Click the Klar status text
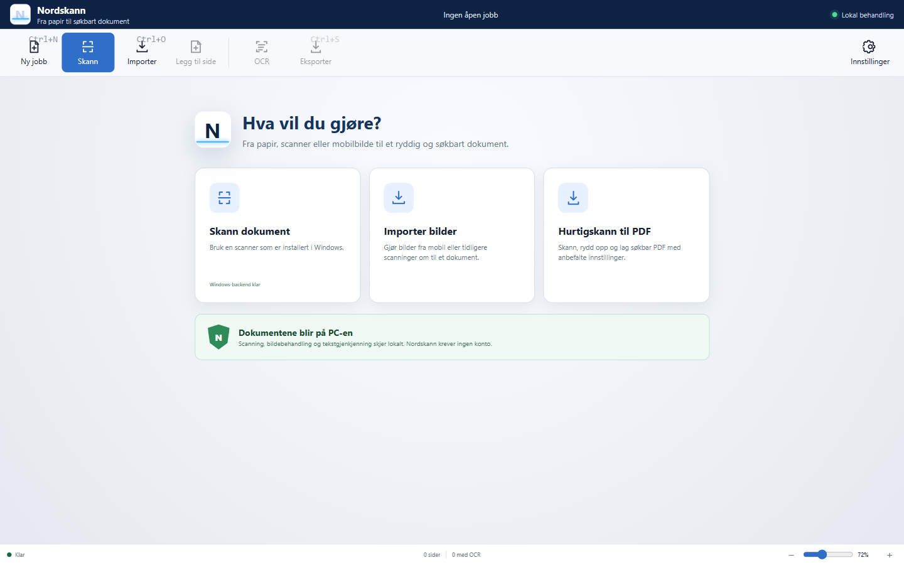 click(19, 555)
